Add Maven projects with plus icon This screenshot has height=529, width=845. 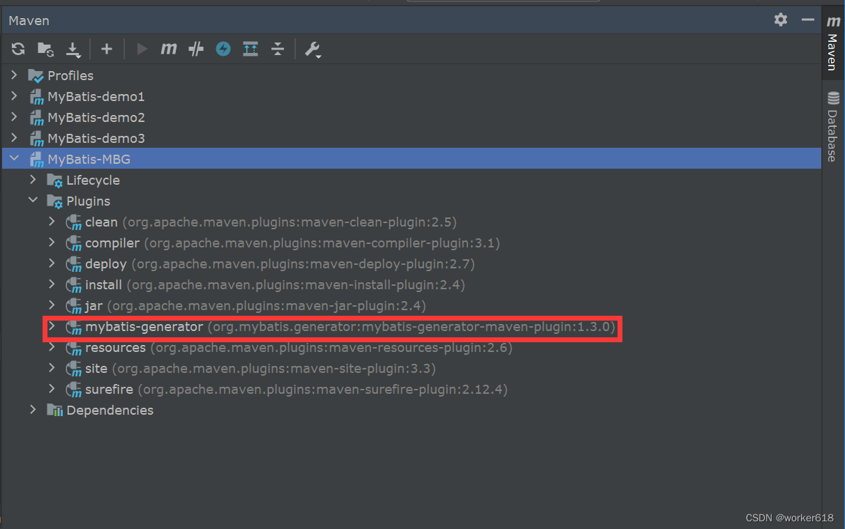(107, 49)
